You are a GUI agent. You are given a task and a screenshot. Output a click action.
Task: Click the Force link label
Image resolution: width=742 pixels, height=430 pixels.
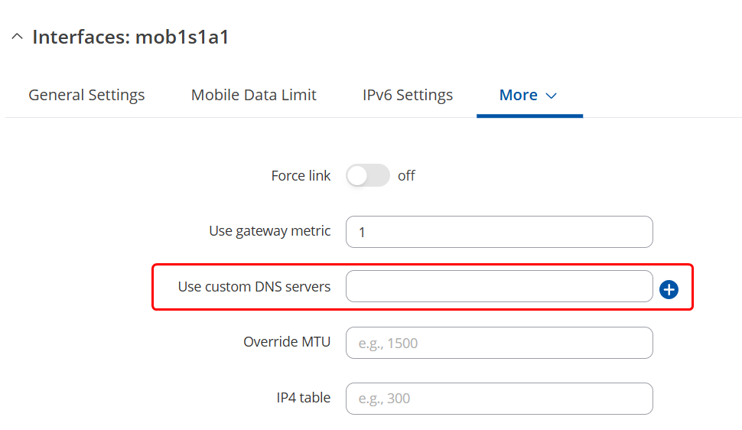[x=301, y=176]
